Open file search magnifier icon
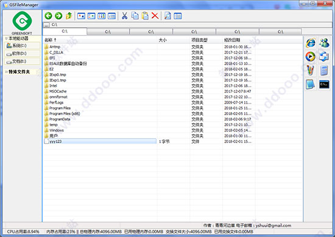 (x=167, y=16)
